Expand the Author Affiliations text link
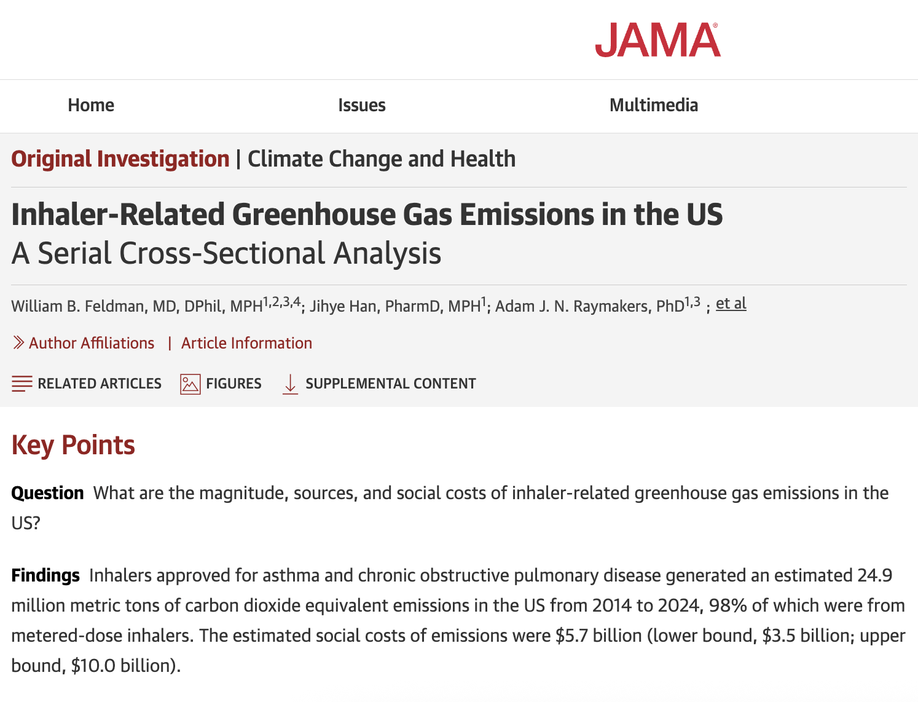 pyautogui.click(x=92, y=343)
